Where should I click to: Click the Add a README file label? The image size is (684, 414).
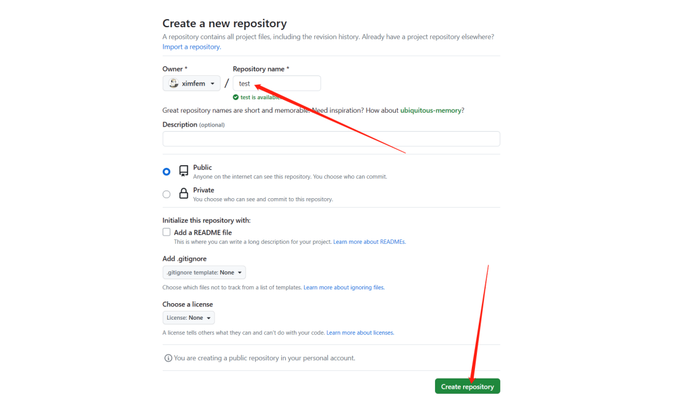point(203,233)
